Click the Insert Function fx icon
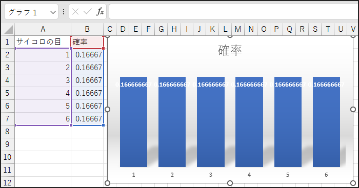 (x=100, y=11)
